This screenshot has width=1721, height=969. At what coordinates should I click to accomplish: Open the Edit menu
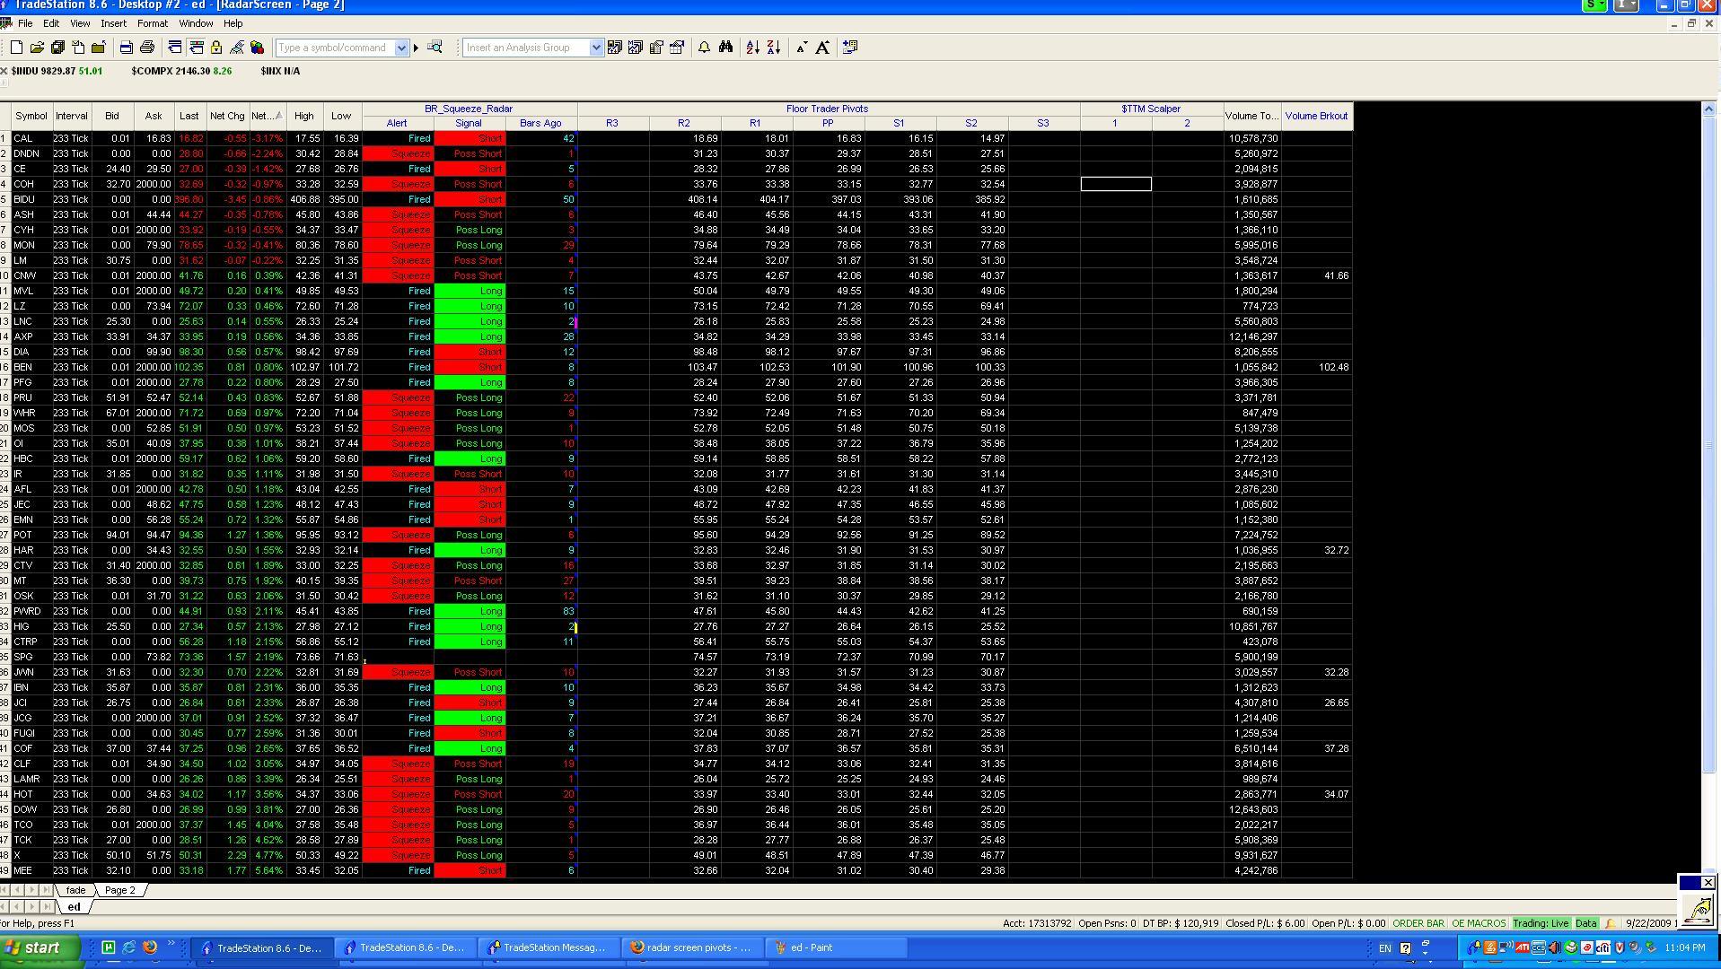pyautogui.click(x=51, y=23)
